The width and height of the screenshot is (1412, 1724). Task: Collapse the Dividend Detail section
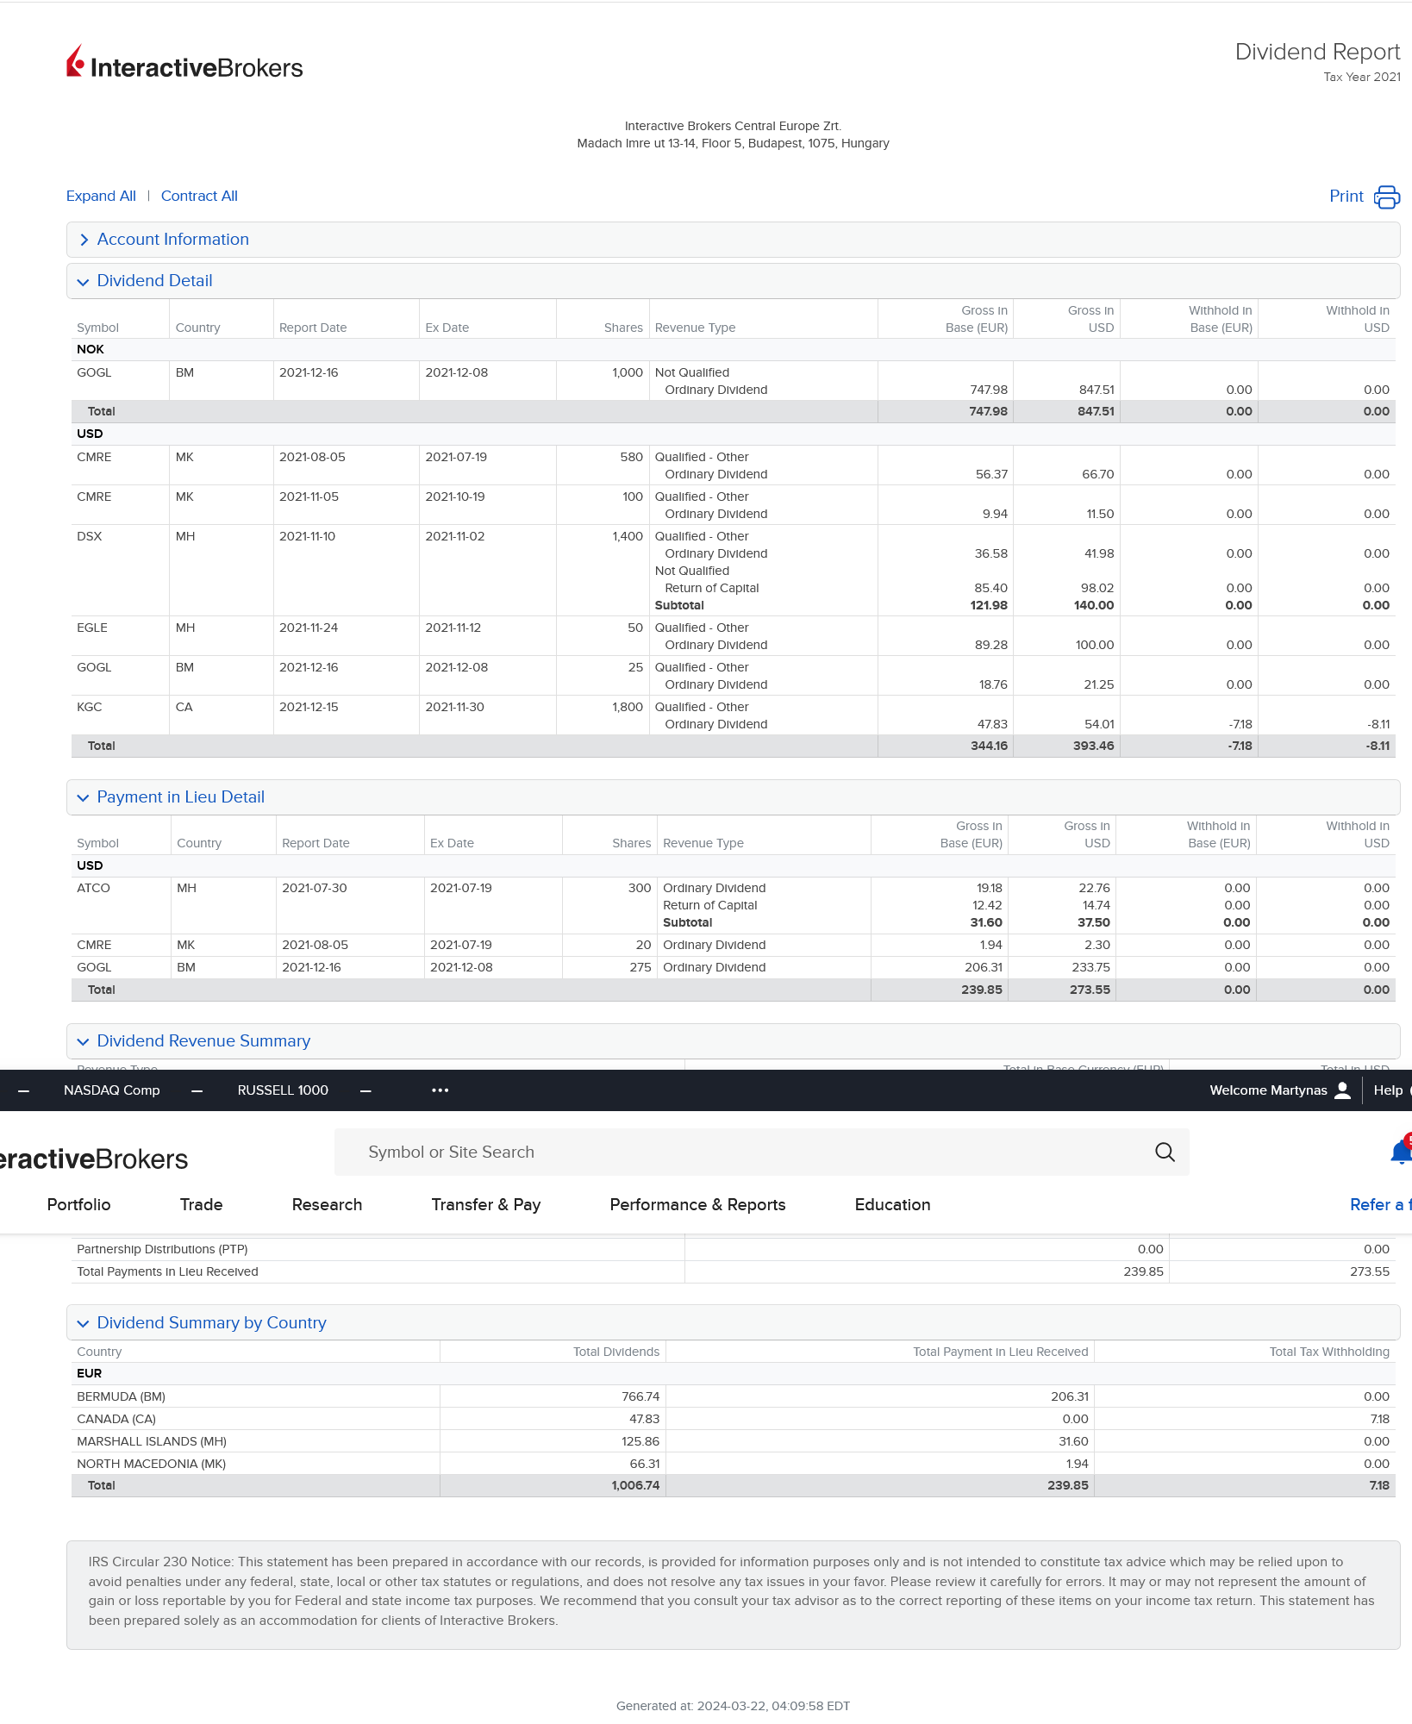pyautogui.click(x=733, y=281)
